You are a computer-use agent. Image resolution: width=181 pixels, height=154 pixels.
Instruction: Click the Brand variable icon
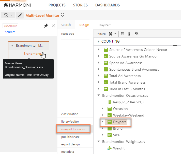tap(109, 128)
